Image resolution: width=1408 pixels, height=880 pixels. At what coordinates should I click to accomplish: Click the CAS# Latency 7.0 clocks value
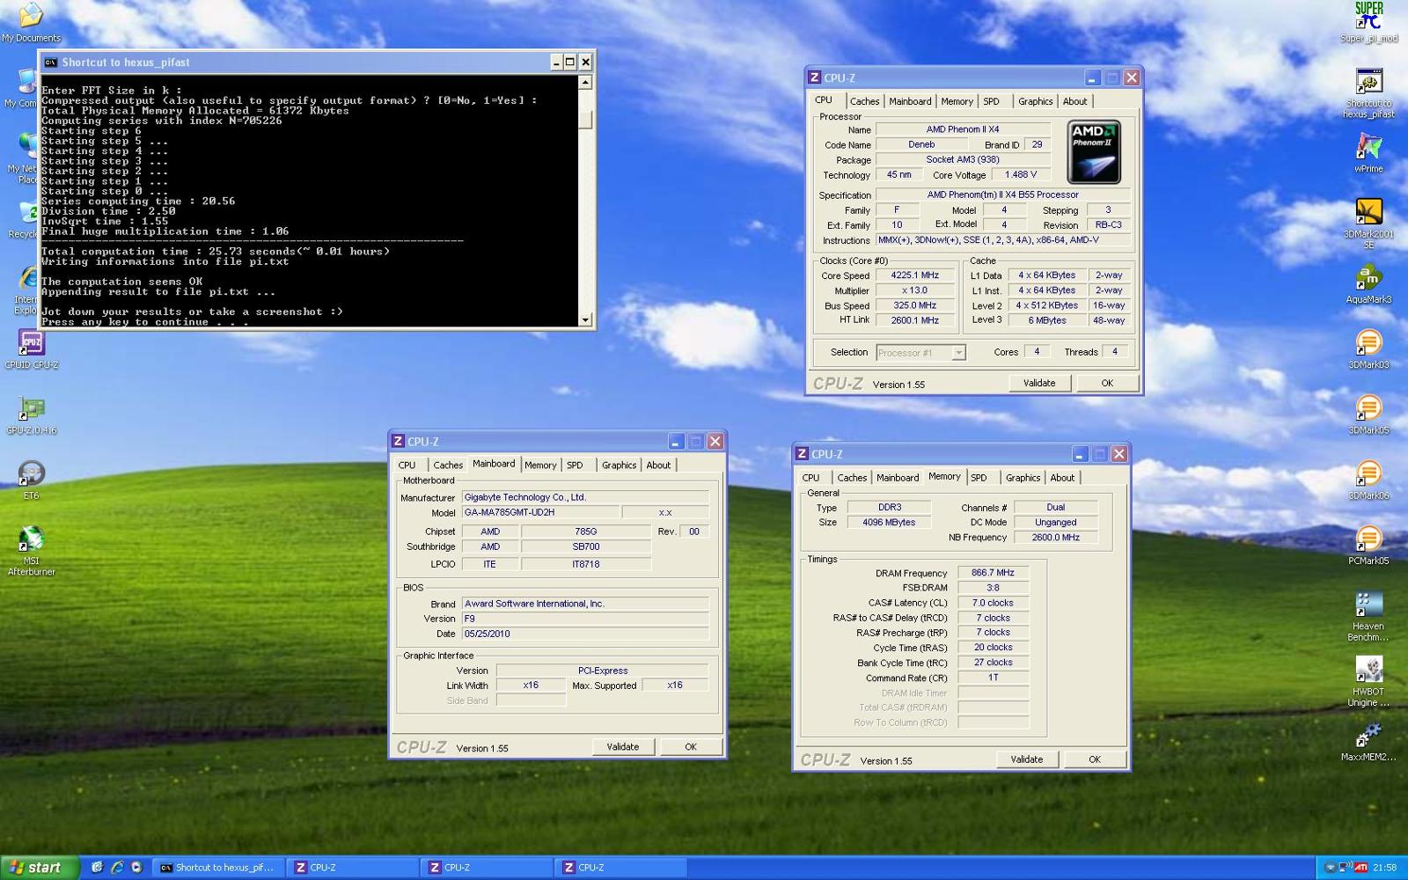993,603
